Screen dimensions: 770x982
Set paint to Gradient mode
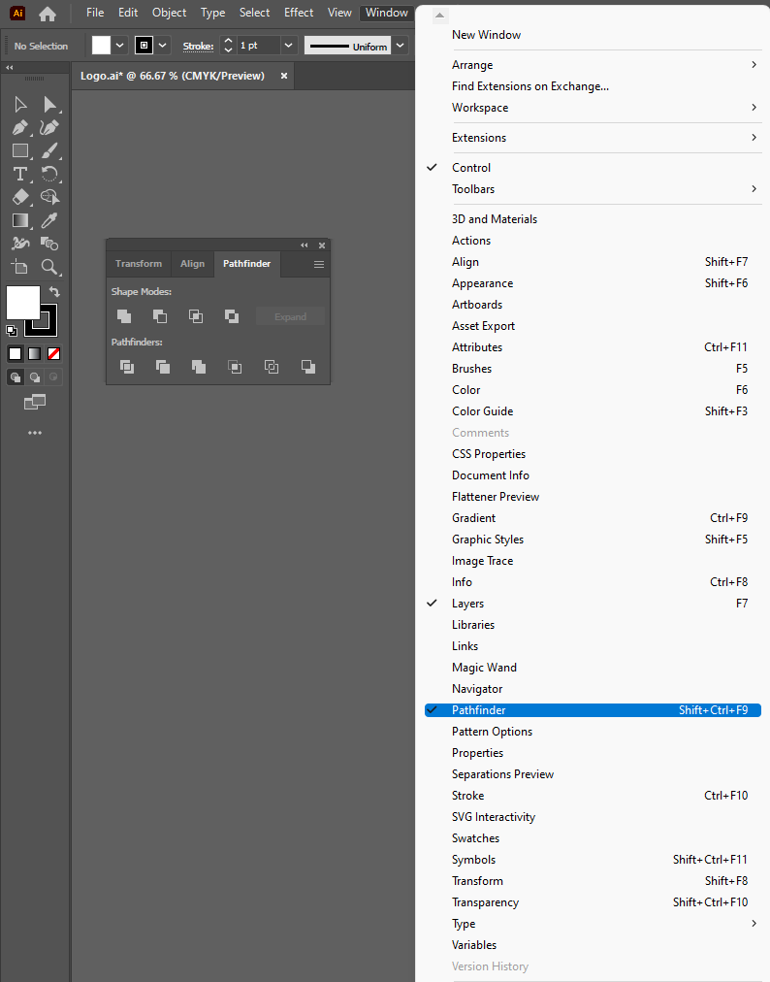(35, 354)
